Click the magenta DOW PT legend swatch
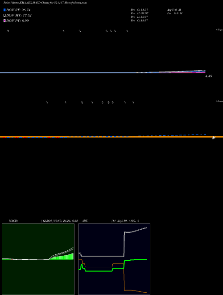Image resolution: width=223 pixels, height=295 pixels. click(x=4, y=21)
